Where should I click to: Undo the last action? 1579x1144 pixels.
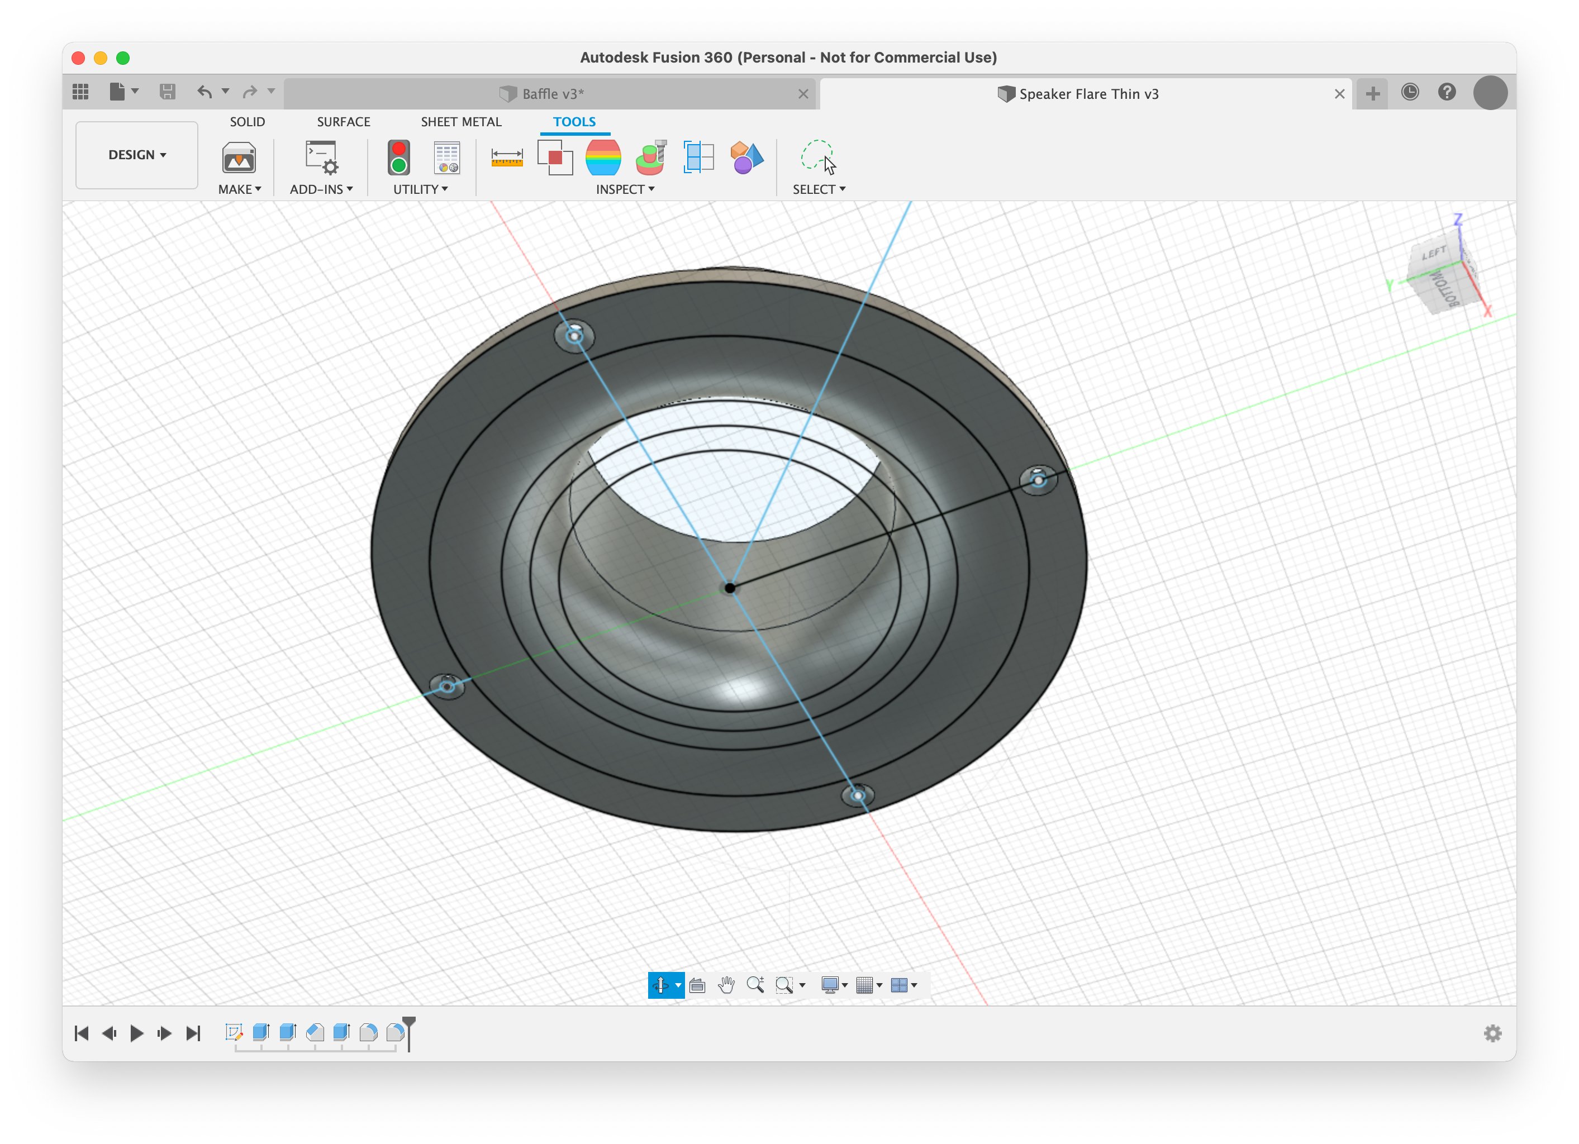pos(204,92)
